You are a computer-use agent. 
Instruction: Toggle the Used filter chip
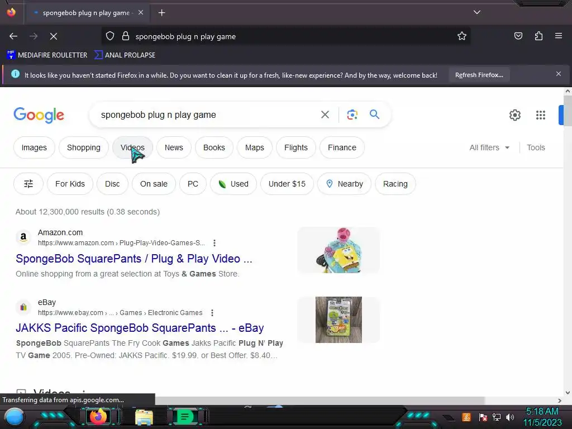point(233,183)
